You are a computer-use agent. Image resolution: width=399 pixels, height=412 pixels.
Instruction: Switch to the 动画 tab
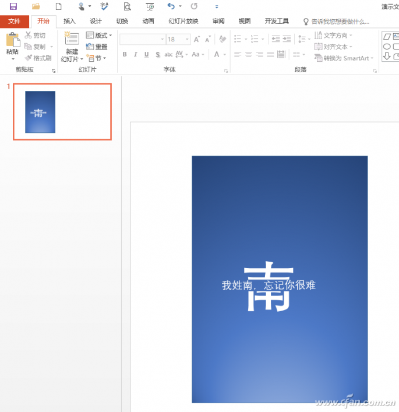click(x=148, y=22)
